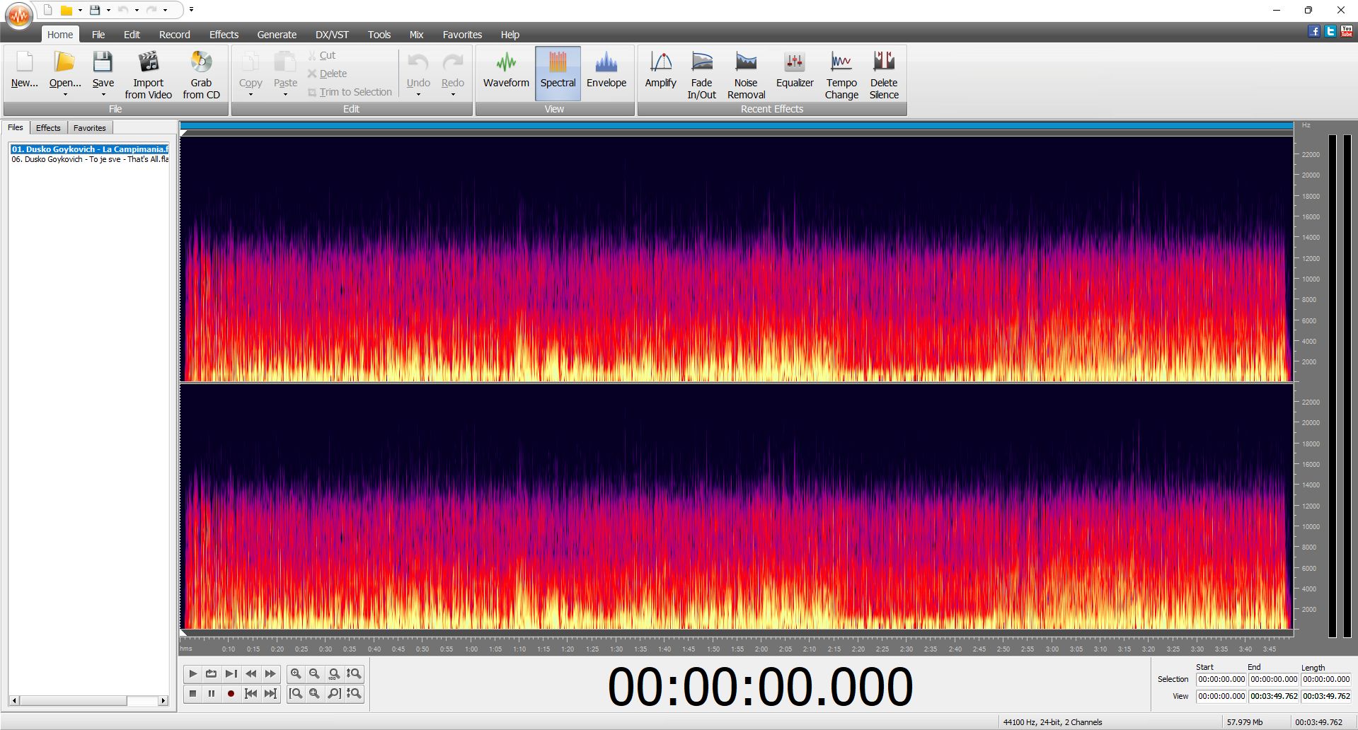Expand the Redo history dropdown arrow

pos(453,95)
